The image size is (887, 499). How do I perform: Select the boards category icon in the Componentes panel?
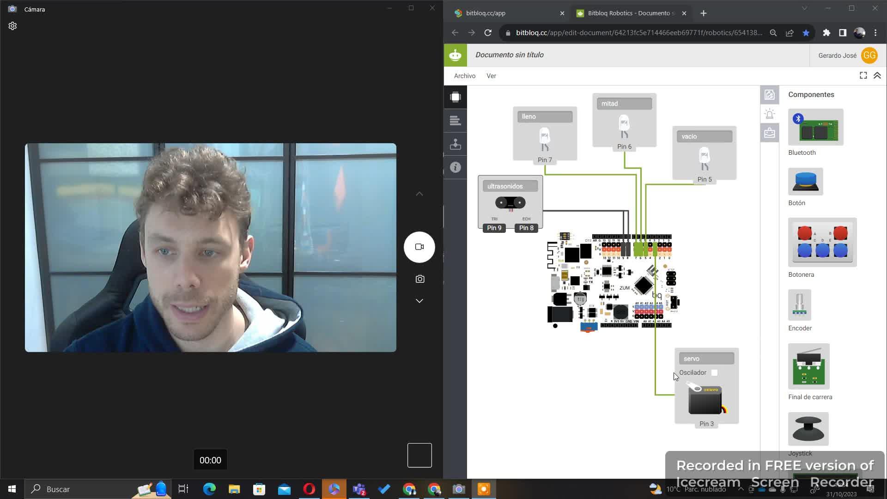[769, 95]
